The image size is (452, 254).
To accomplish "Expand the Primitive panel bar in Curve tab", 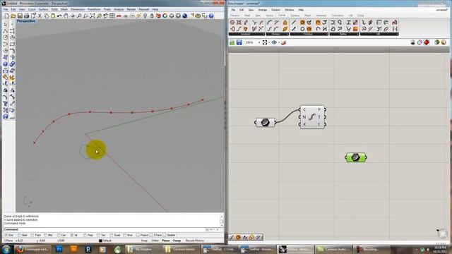I will pyautogui.click(x=309, y=34).
